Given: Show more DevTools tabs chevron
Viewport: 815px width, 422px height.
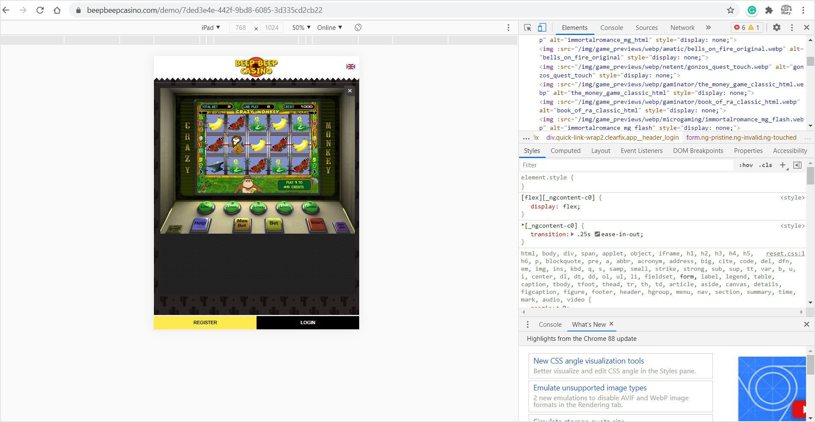Looking at the screenshot, I should 708,27.
